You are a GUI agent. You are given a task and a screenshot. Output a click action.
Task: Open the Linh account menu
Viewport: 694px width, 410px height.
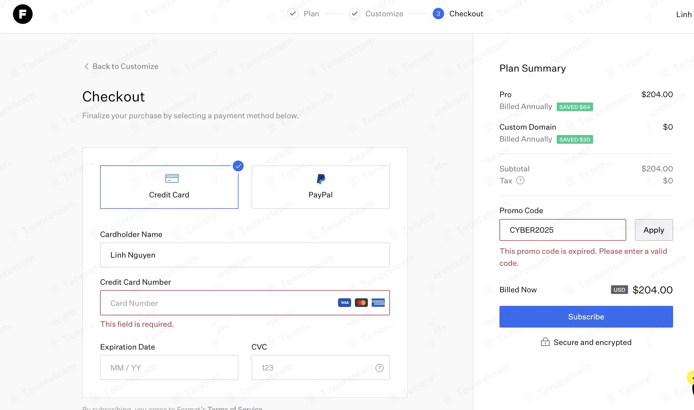point(684,14)
